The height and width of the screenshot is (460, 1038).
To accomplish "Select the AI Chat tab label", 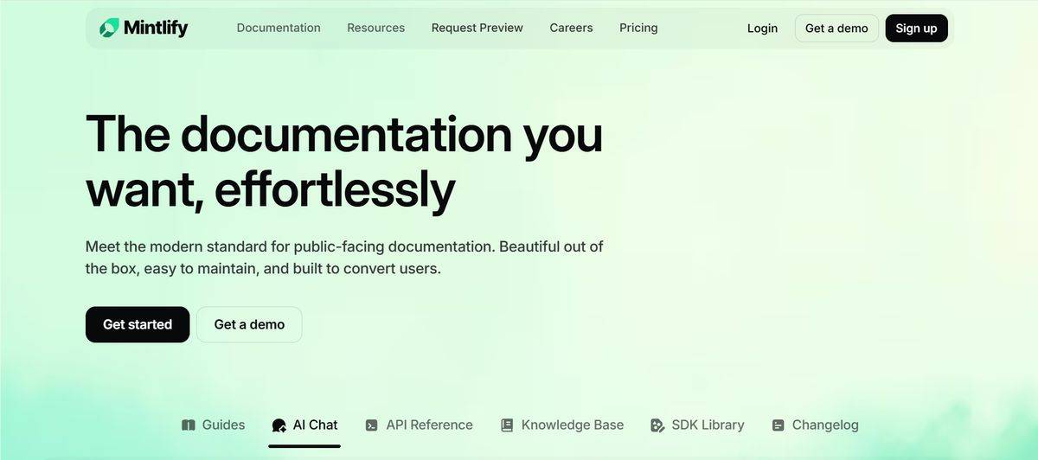I will 315,425.
